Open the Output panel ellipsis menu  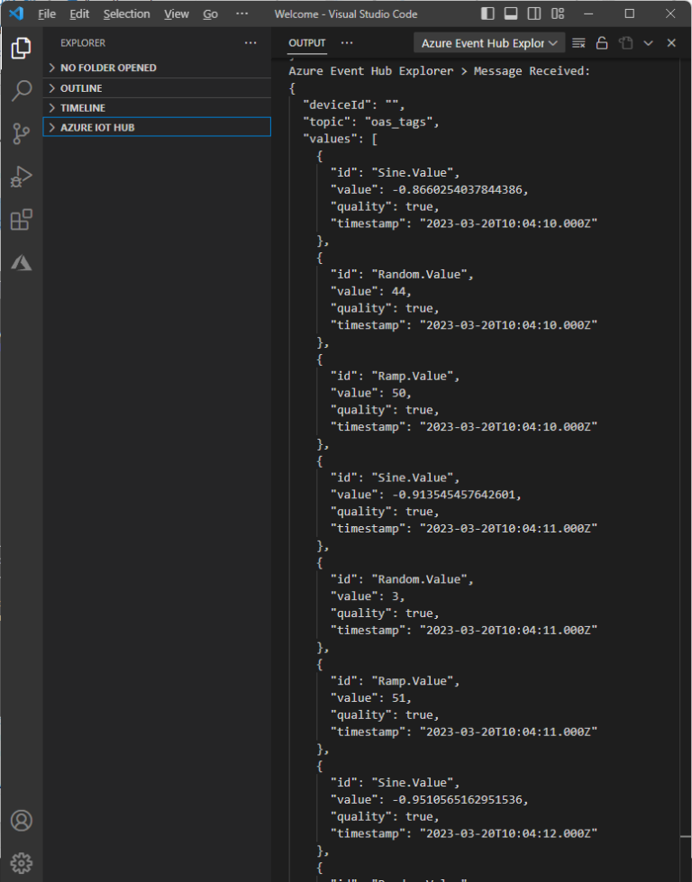coord(347,42)
